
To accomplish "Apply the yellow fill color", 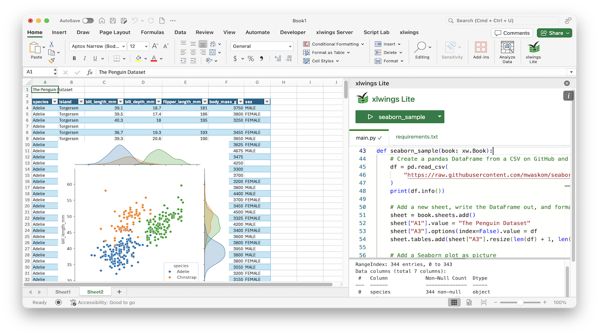I will 139,59.
